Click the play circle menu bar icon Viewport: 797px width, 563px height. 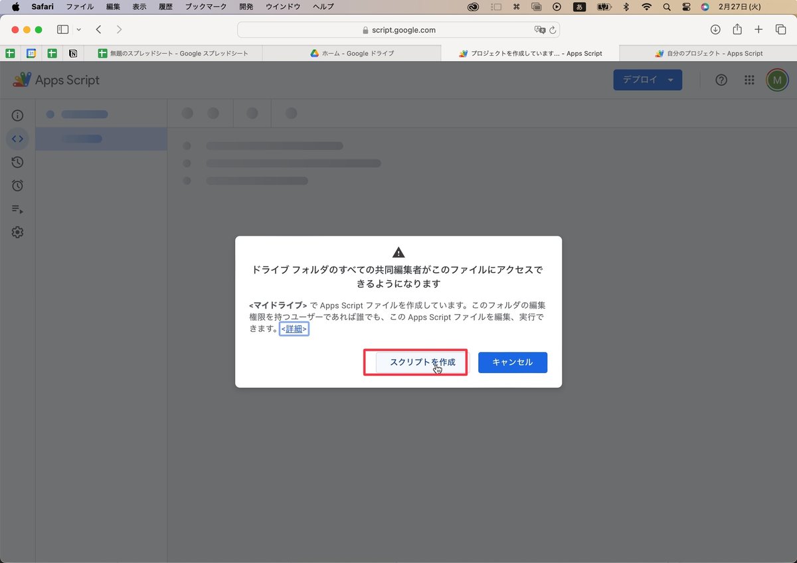(557, 7)
